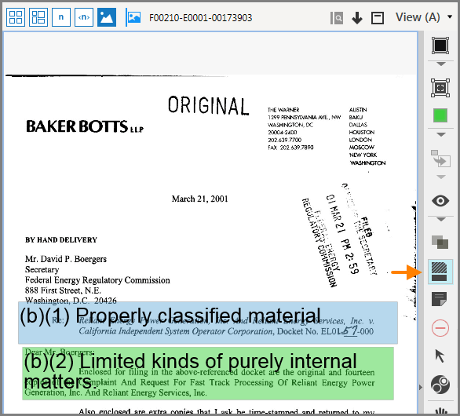Open viewer in stand-alone window icon

378,18
